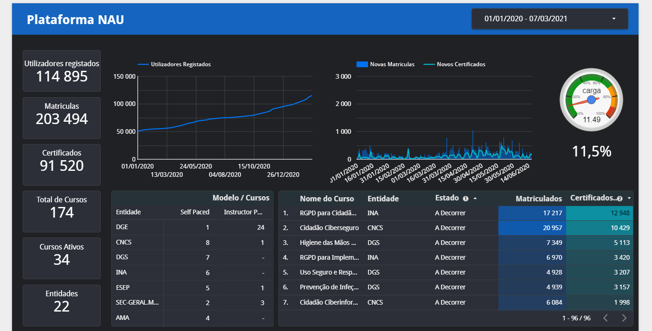Click the 17 217 Matriculados colored cell
Image resolution: width=652 pixels, height=331 pixels.
[x=532, y=213]
